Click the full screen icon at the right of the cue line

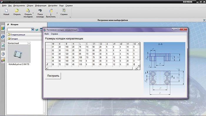[204, 20]
